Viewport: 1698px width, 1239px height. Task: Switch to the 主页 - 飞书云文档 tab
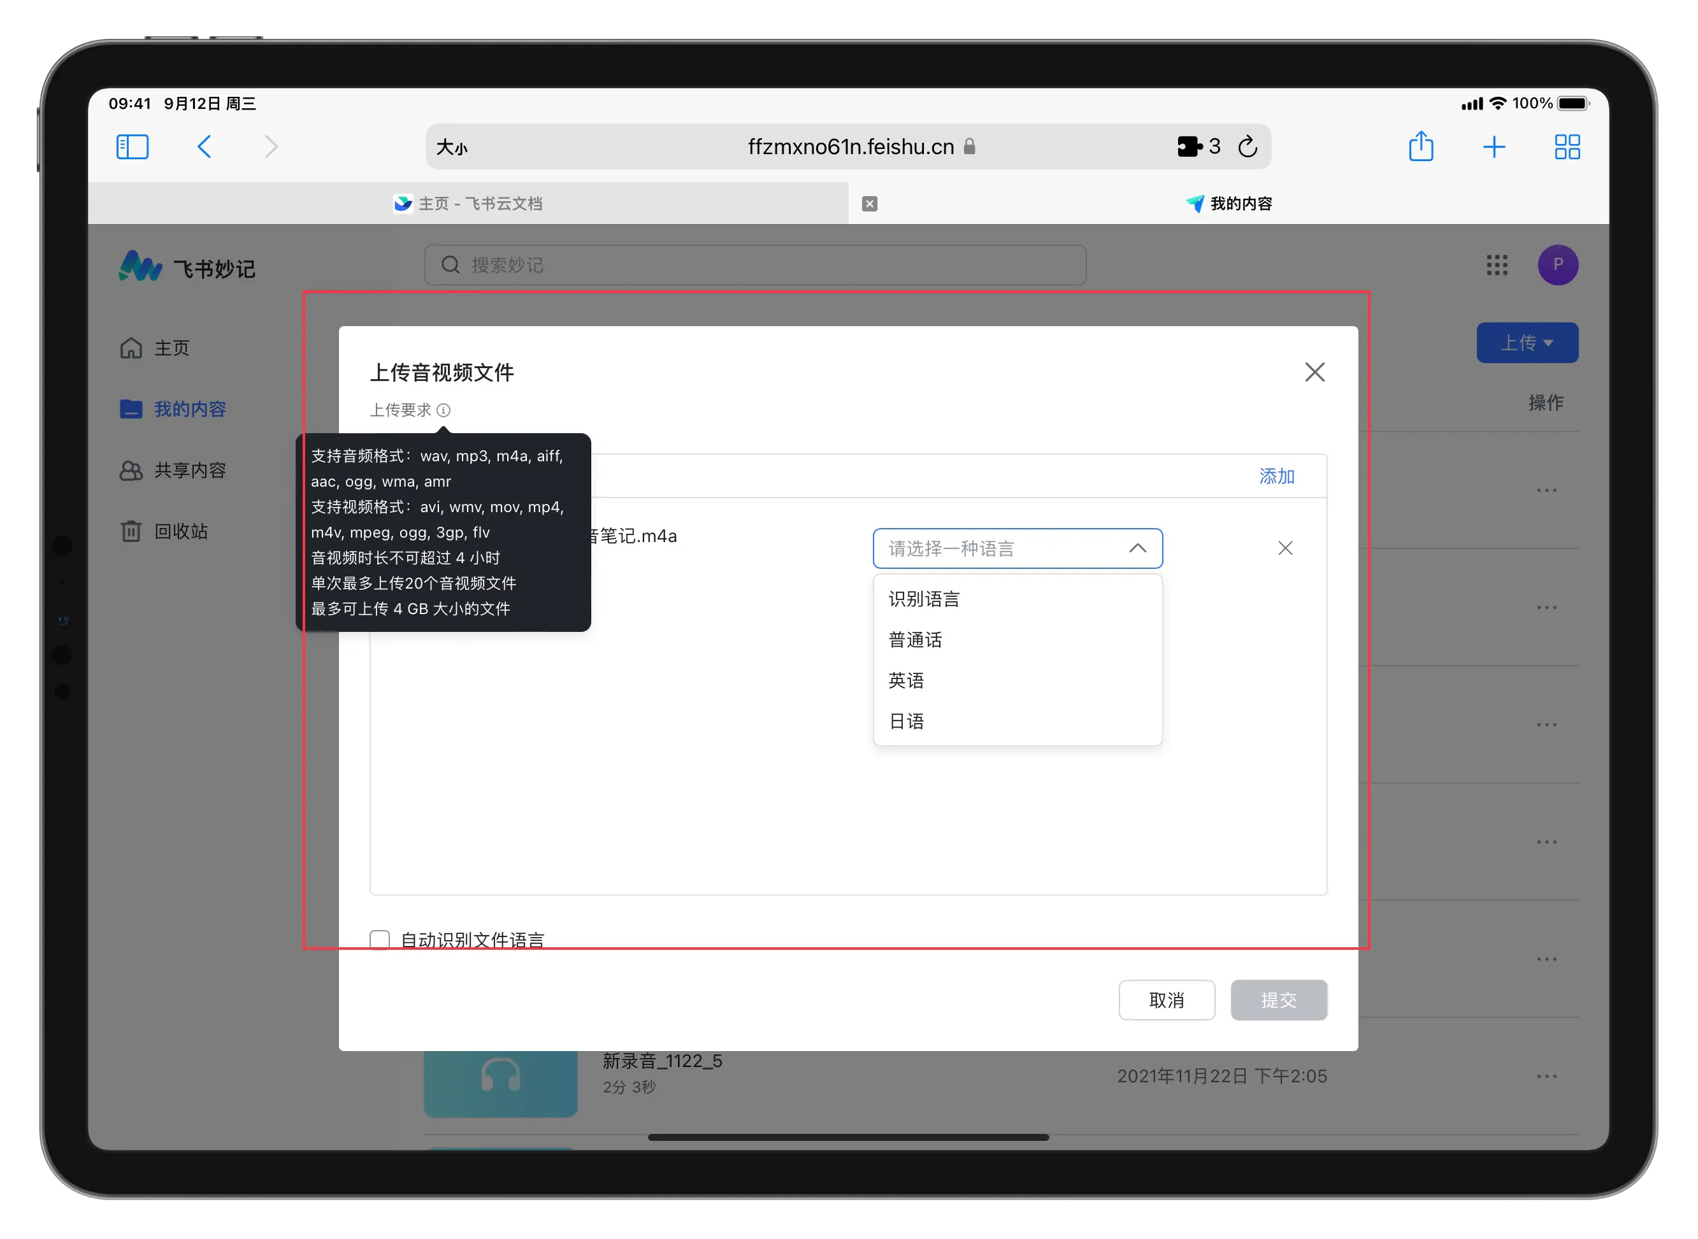[468, 204]
